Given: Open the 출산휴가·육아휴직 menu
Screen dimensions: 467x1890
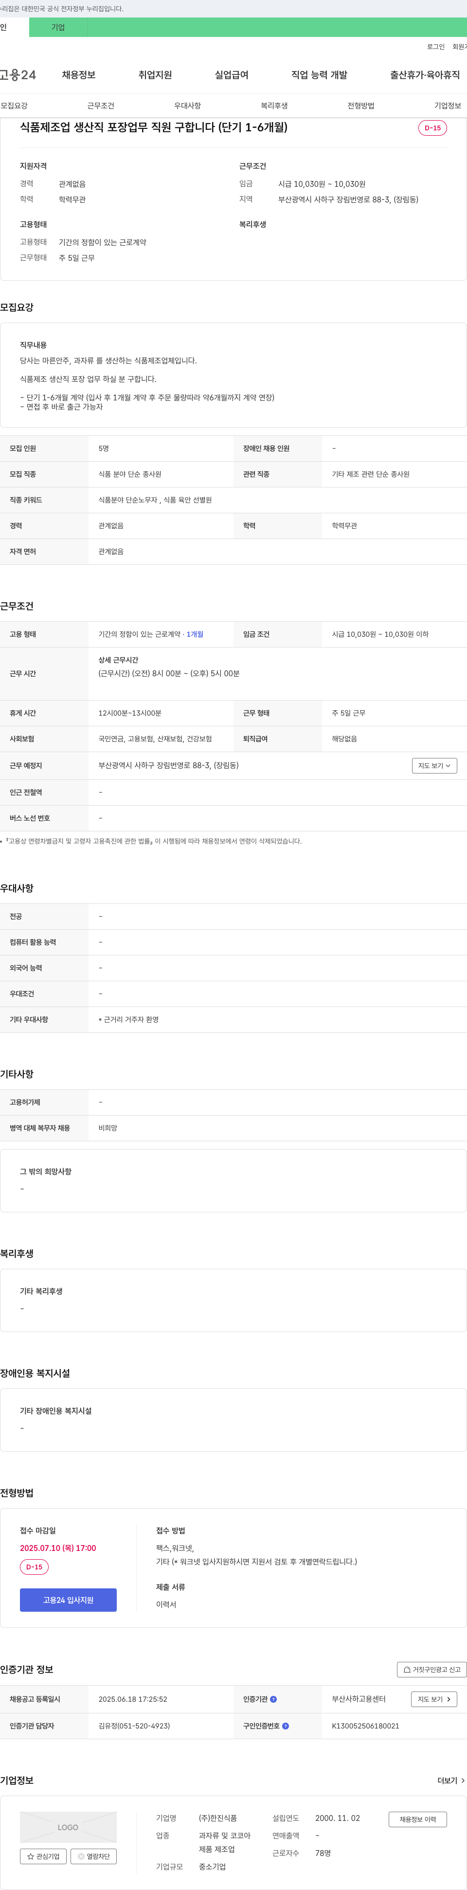Looking at the screenshot, I should click(x=425, y=75).
